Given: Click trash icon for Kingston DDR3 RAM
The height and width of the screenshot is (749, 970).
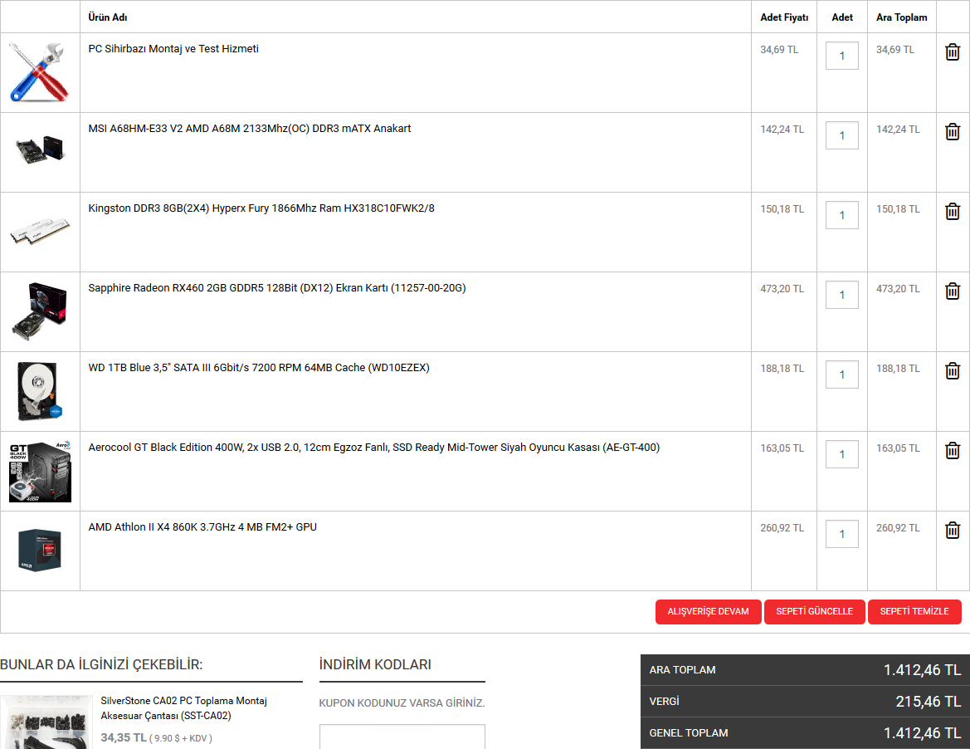Looking at the screenshot, I should click(952, 212).
